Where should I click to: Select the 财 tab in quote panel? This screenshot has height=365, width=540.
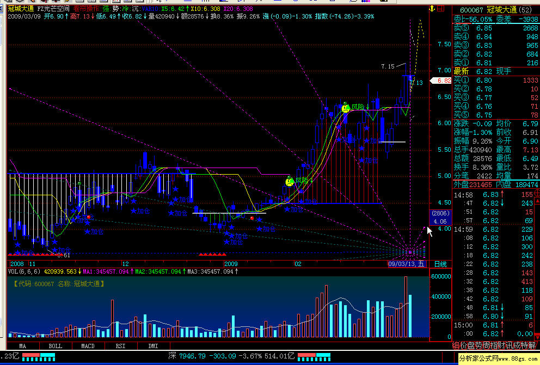click(x=501, y=345)
